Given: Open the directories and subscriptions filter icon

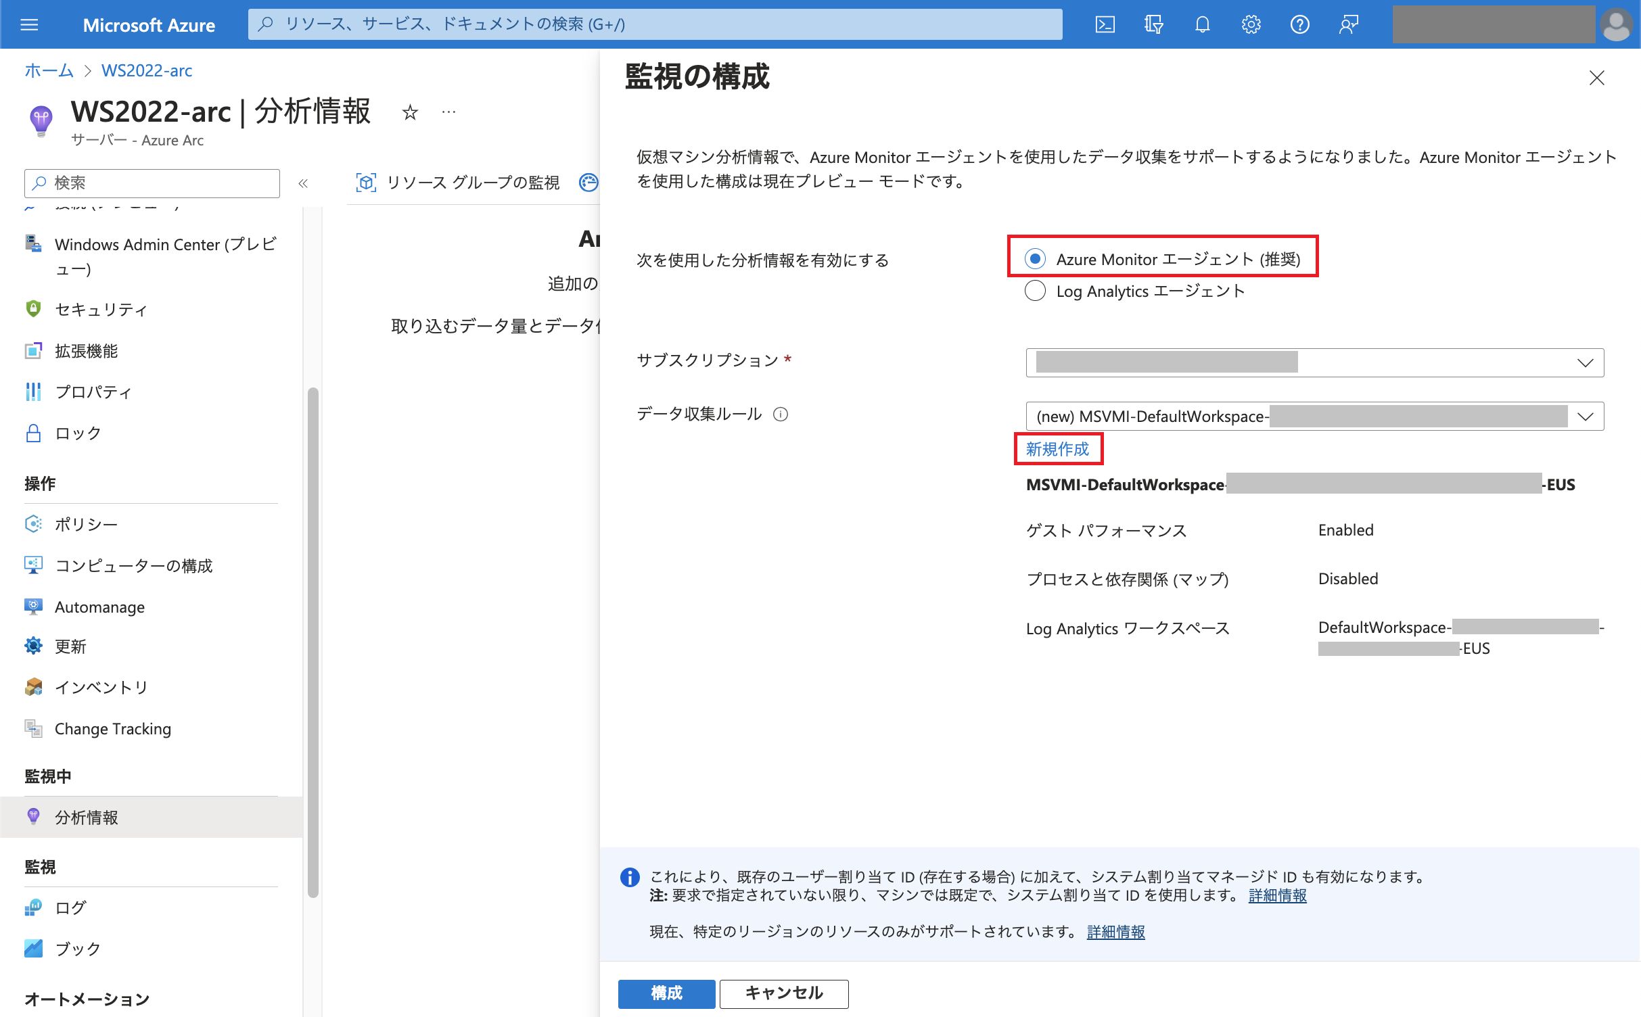Looking at the screenshot, I should 1153,25.
